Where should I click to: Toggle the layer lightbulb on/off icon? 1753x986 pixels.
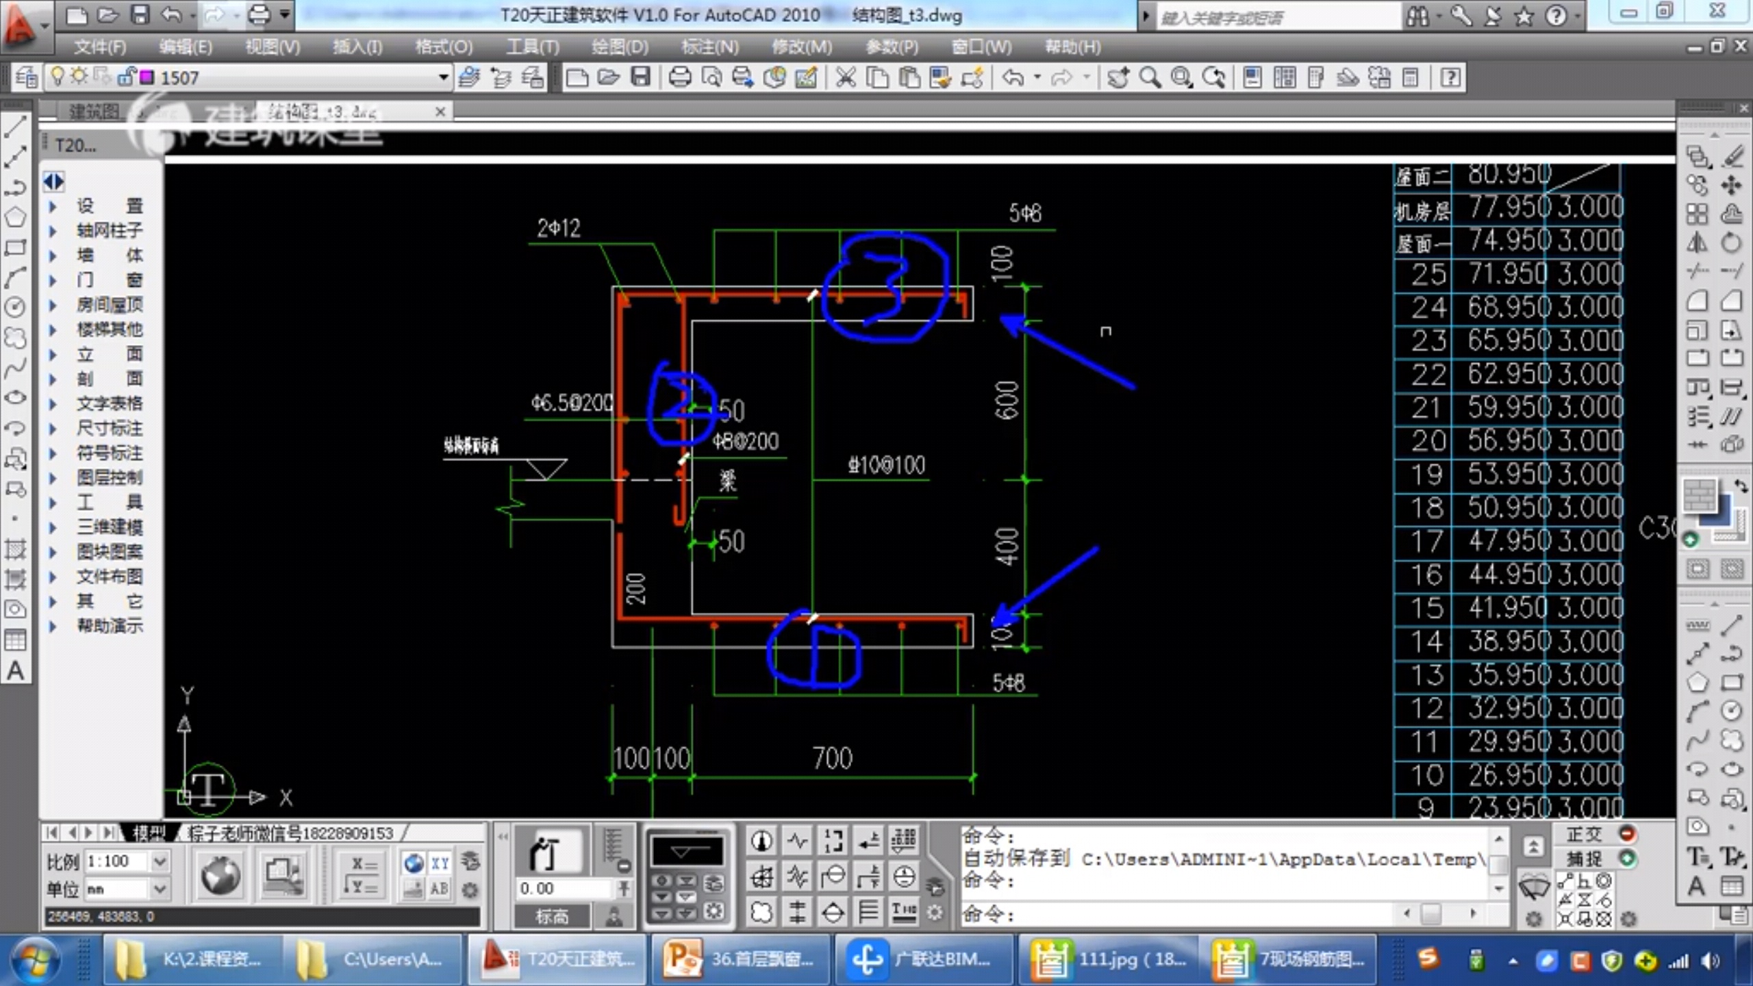tap(58, 77)
